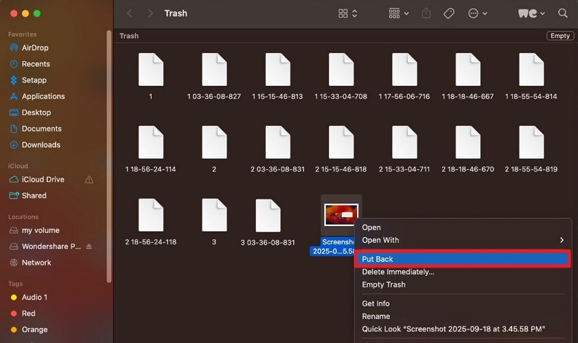Select the Screenshot image thumbnail
Screen dimensions: 578x343
(341, 214)
